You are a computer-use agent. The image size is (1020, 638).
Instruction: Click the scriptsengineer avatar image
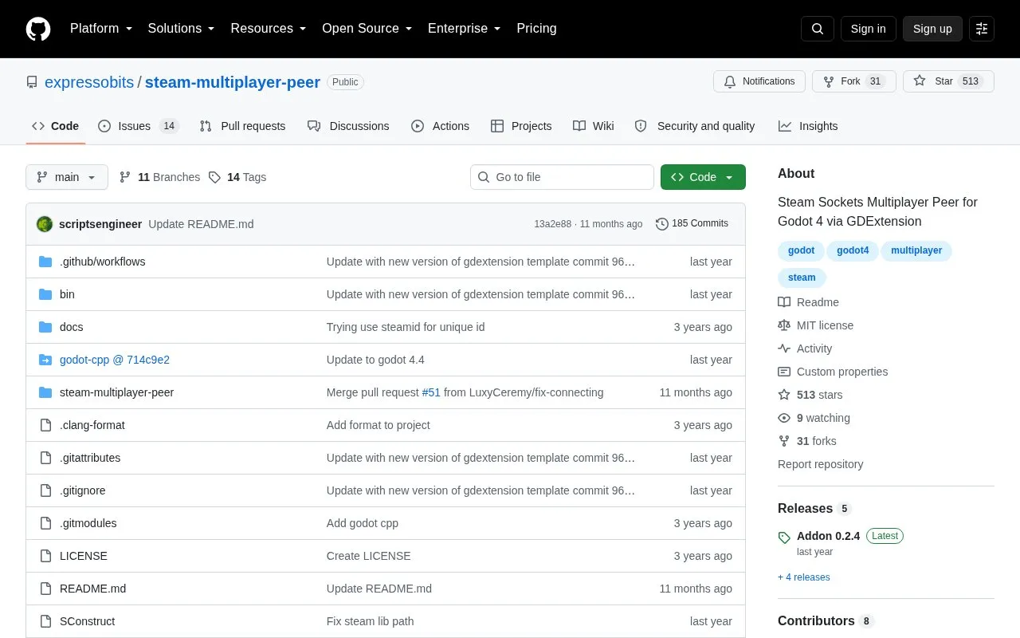(x=45, y=224)
